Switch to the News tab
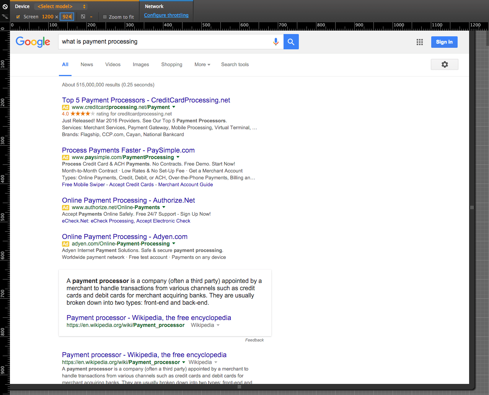This screenshot has height=395, width=489. point(87,65)
